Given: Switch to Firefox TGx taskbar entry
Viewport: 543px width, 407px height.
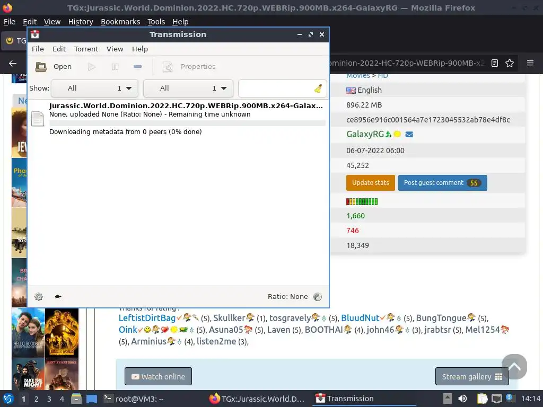Looking at the screenshot, I should (x=257, y=399).
